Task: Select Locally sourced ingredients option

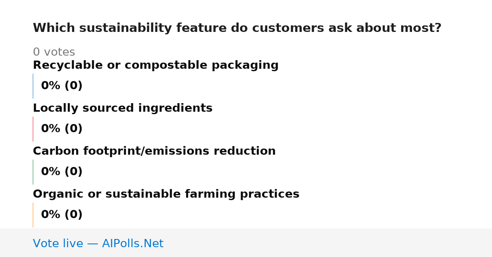Action: [x=123, y=108]
